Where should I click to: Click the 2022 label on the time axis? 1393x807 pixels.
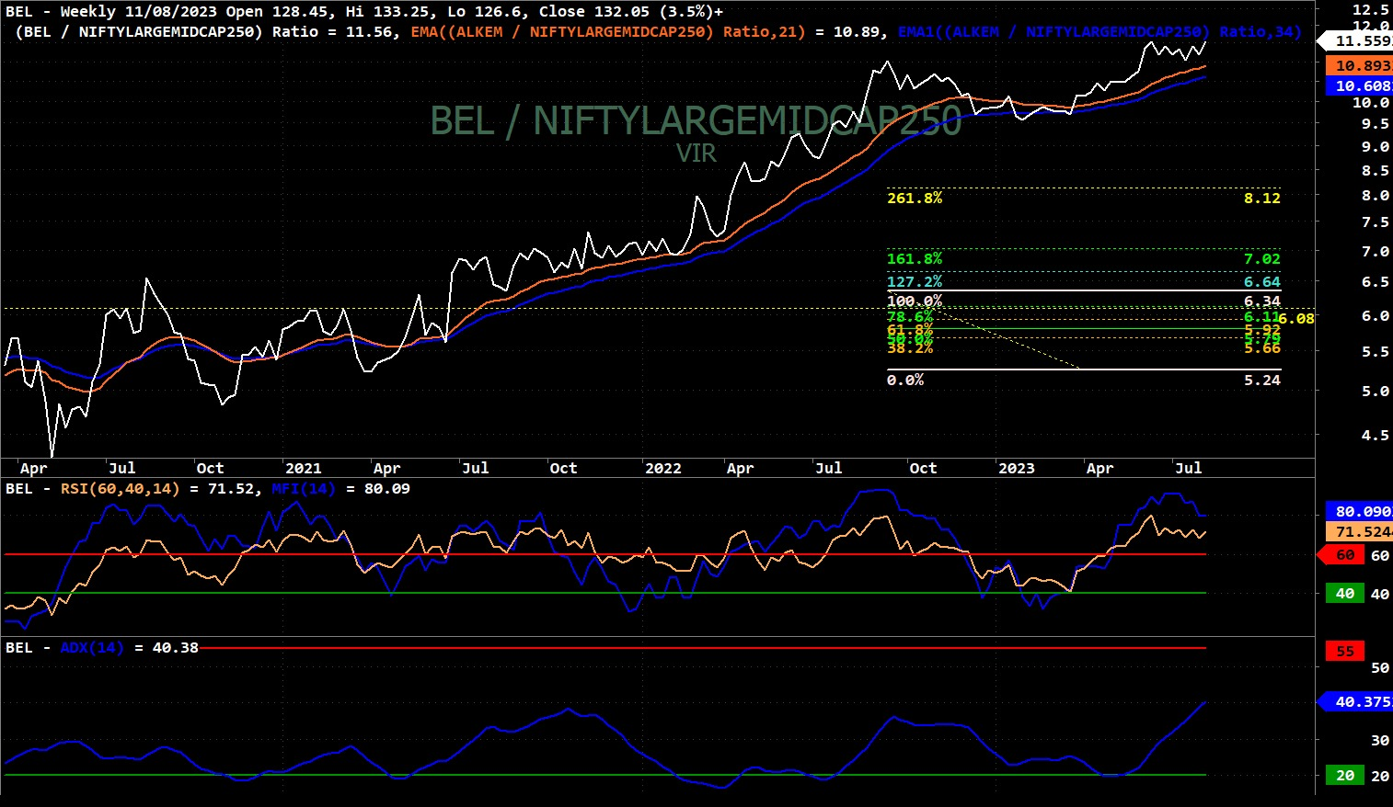(x=663, y=468)
